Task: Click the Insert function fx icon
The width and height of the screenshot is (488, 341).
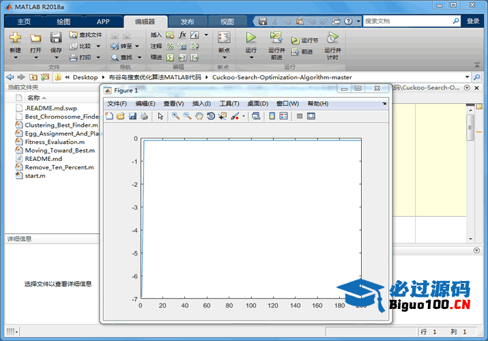Action: coord(182,35)
